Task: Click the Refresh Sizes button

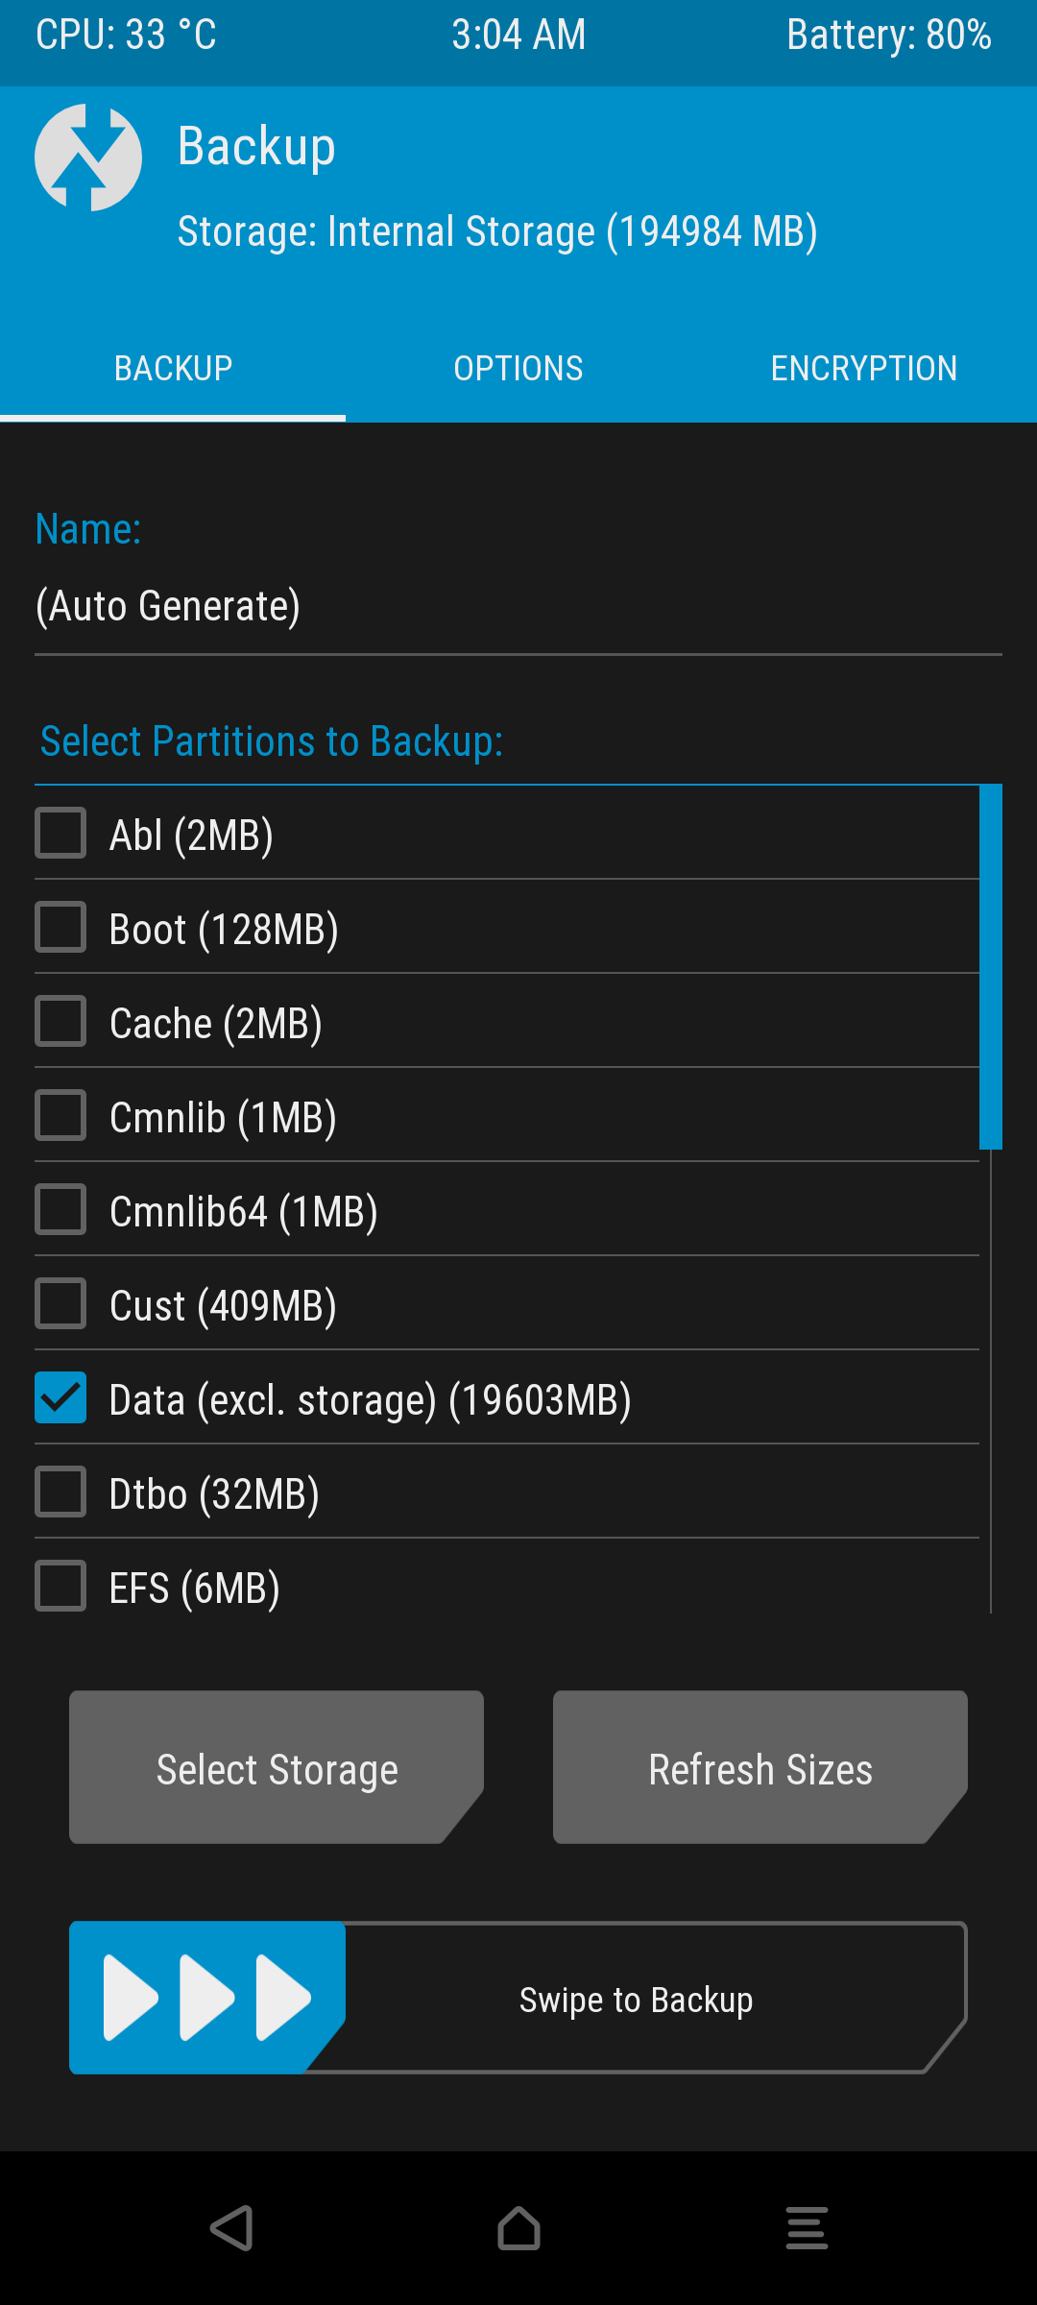Action: pos(760,1767)
